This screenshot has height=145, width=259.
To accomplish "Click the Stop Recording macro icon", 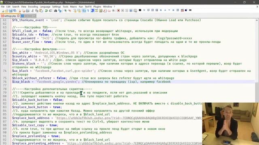I will (x=123, y=10).
